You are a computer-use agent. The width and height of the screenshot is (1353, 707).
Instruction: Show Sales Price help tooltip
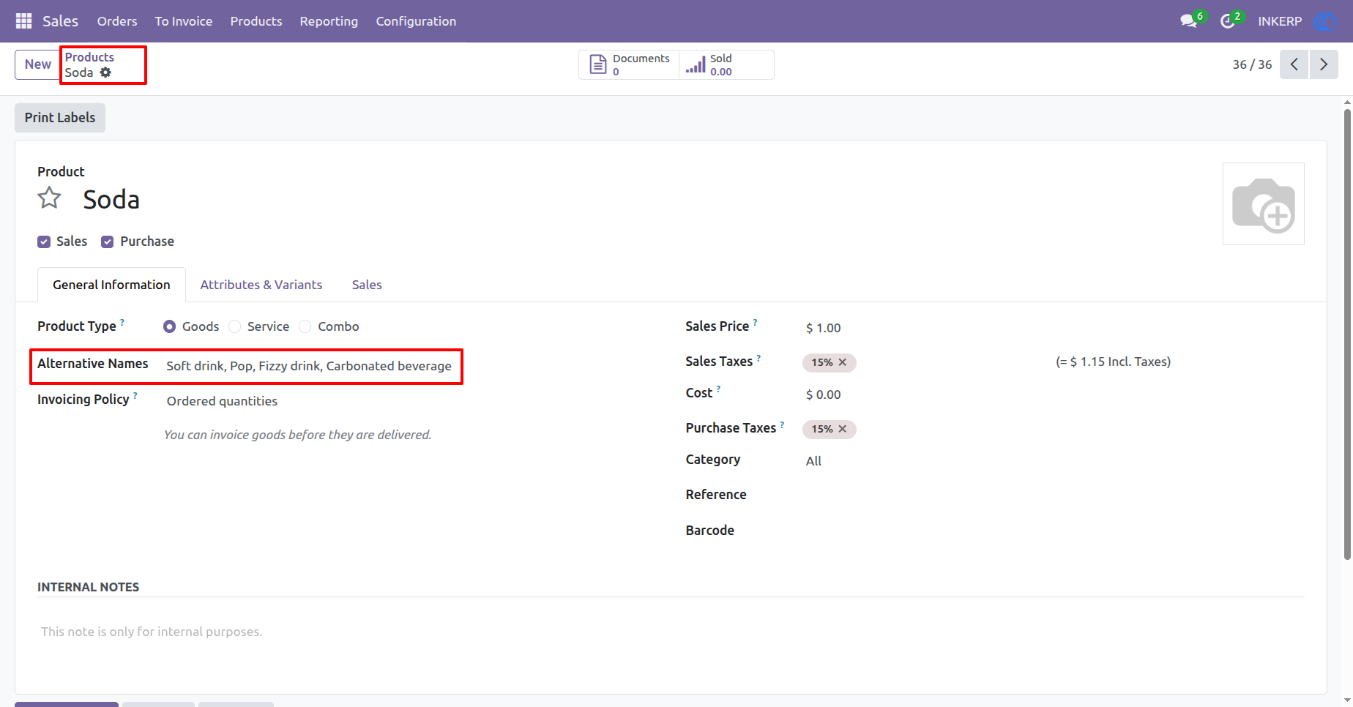pyautogui.click(x=756, y=322)
